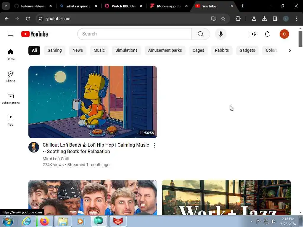Close the YouTube tab
This screenshot has height=227, width=303.
(231, 6)
